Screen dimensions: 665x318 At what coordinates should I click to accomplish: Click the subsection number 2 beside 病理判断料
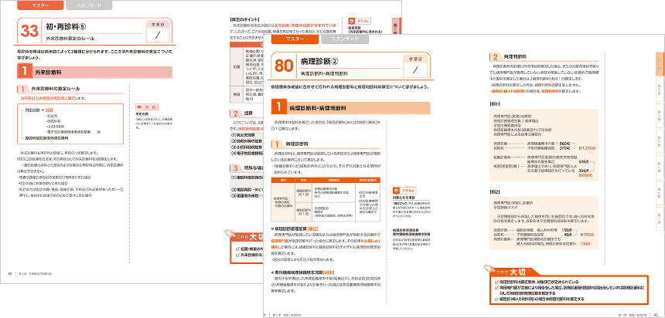tap(495, 56)
